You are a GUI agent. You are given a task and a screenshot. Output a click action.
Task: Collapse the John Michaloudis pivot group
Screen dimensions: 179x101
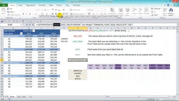tap(5, 63)
